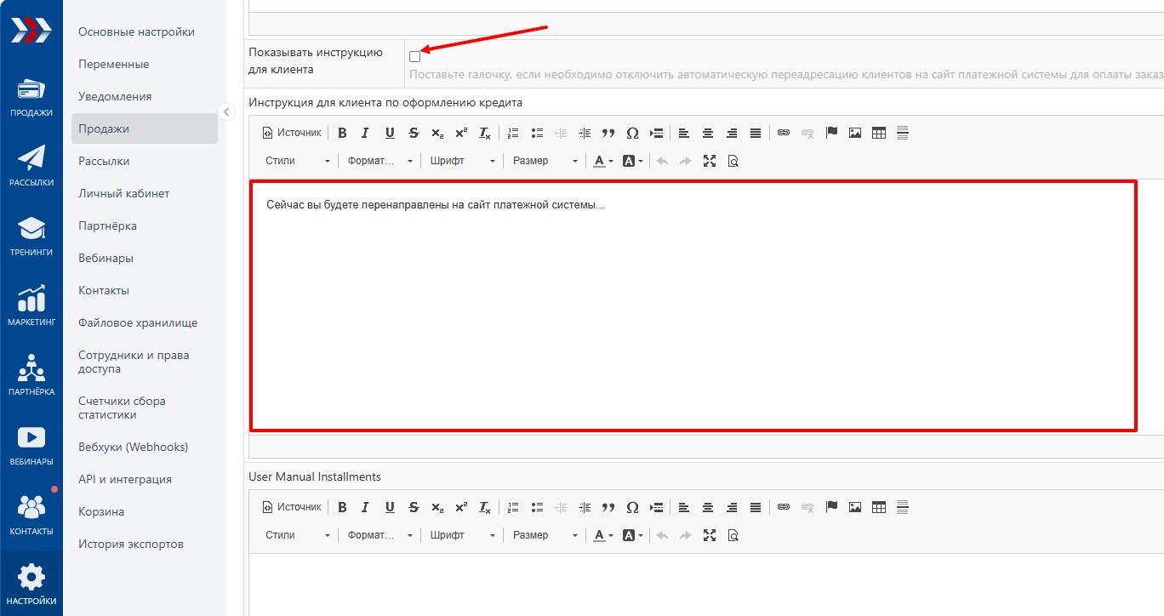This screenshot has width=1164, height=616.
Task: Click into the credit instruction text area
Action: pos(693,305)
